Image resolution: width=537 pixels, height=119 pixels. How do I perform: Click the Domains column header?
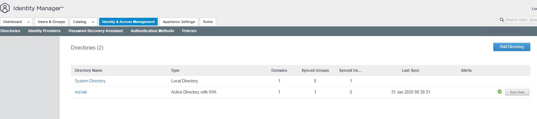point(279,71)
